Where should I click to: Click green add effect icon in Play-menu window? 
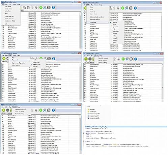tap(4, 58)
